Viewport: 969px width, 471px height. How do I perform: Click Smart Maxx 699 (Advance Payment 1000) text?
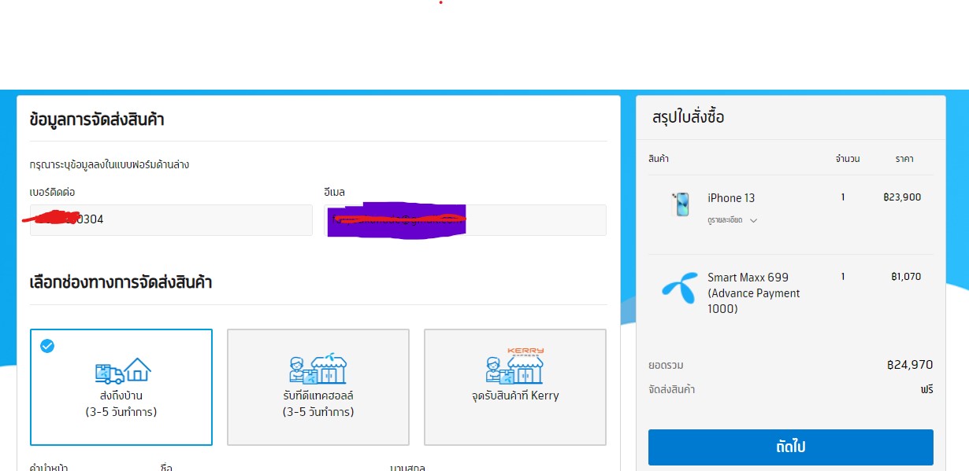(753, 293)
